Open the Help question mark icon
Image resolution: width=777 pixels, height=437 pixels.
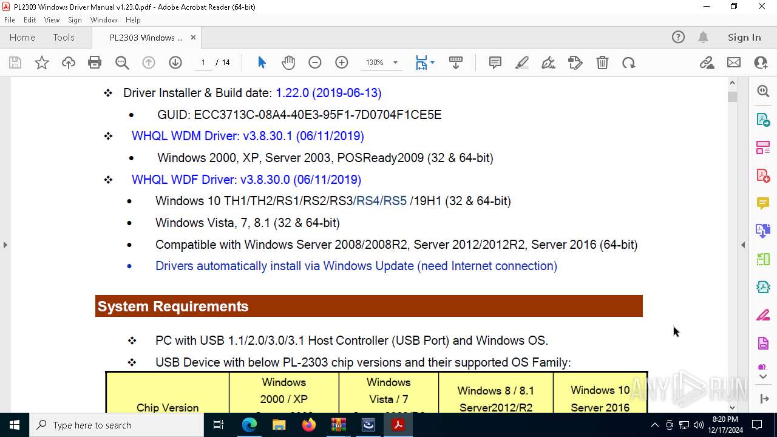pos(678,37)
